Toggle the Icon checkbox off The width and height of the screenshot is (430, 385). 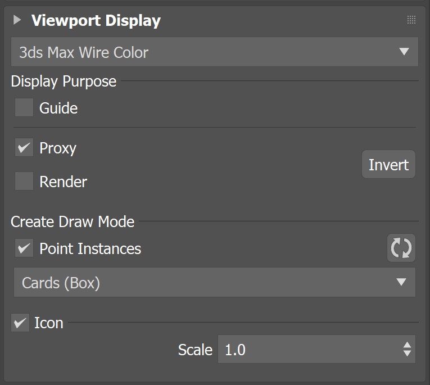tap(20, 323)
